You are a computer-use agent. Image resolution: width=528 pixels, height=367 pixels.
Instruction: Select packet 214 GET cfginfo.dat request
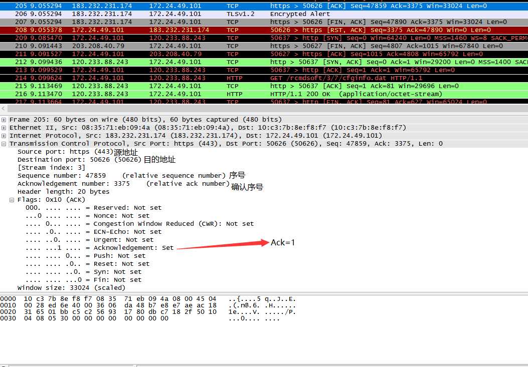(264, 78)
